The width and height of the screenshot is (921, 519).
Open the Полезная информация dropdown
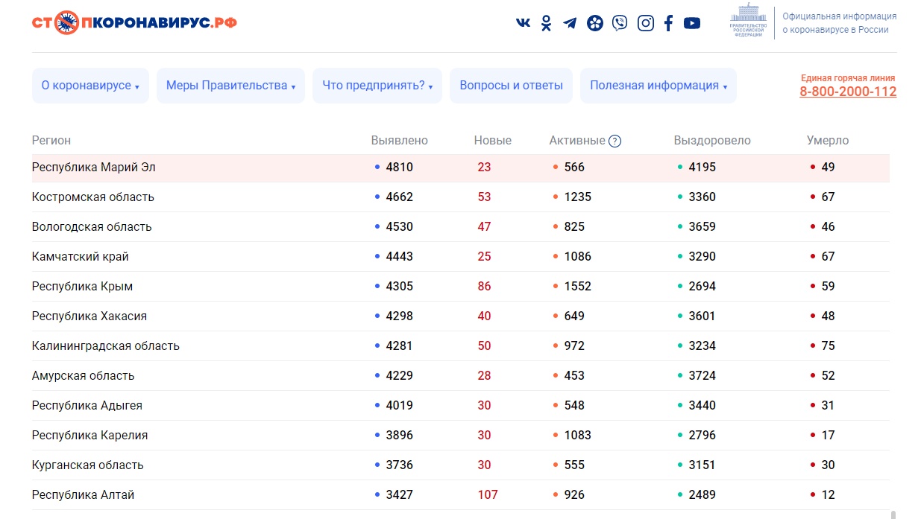pos(658,86)
